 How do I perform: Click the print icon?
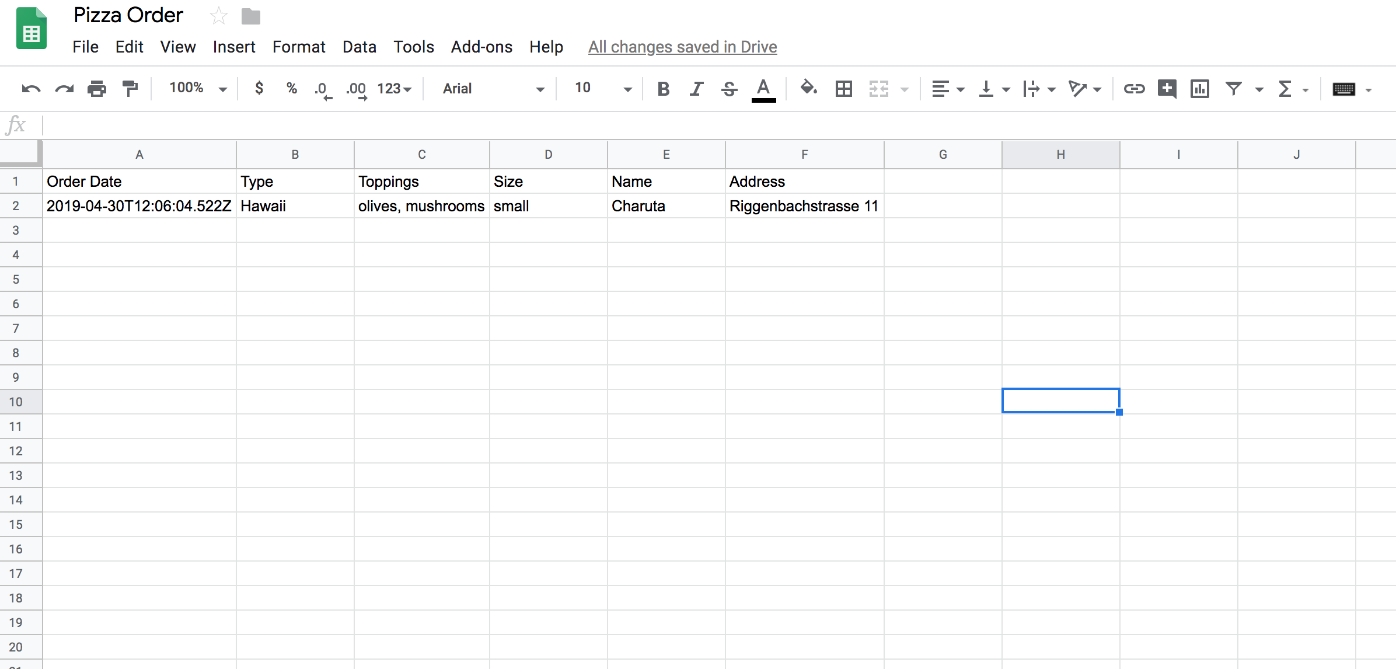(97, 89)
